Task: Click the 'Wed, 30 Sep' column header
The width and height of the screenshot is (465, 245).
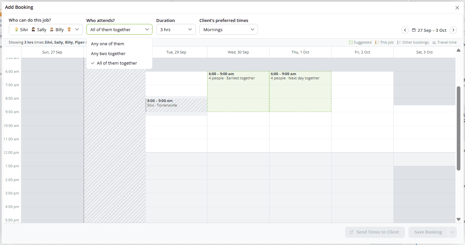Action: 238,52
